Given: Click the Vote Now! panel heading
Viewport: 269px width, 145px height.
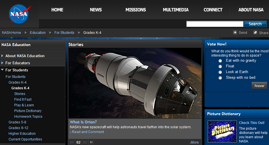Looking at the screenshot, I should point(217,44).
